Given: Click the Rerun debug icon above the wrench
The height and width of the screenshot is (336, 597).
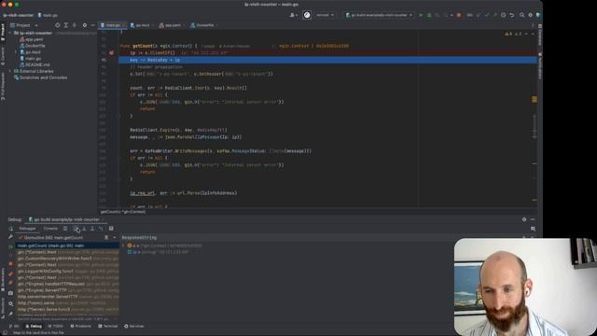Looking at the screenshot, I should [10, 229].
